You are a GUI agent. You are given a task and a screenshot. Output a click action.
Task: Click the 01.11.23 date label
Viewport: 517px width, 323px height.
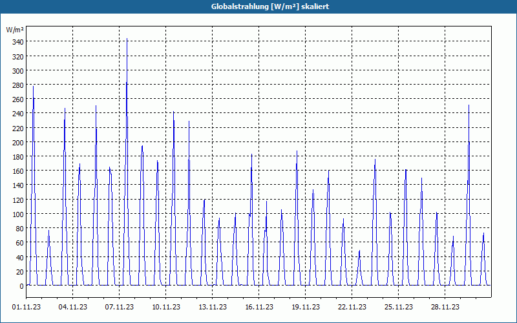tap(26, 307)
